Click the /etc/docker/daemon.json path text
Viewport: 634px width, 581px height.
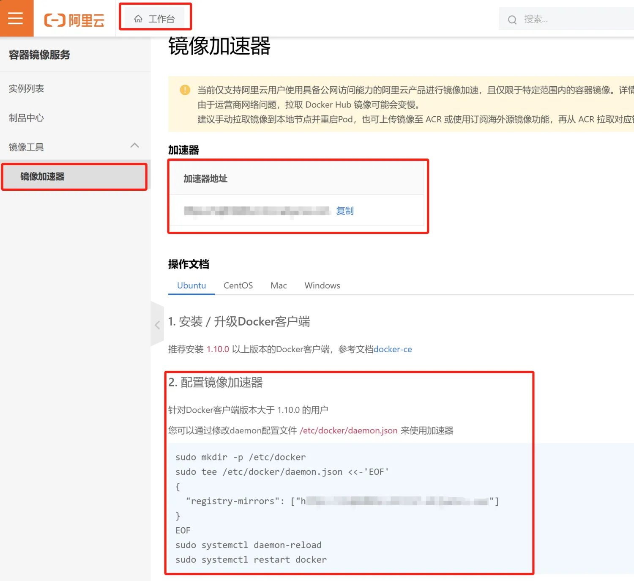click(349, 430)
